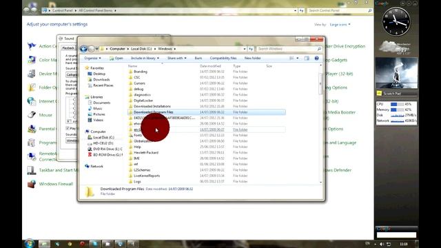Screen dimensions: 441x248
Task: Open Windows Defender link in Control Panel
Action: pyautogui.click(x=338, y=170)
